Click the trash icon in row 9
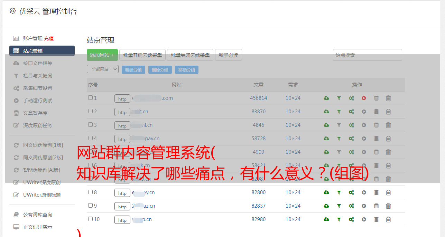445x237 pixels. 388,206
